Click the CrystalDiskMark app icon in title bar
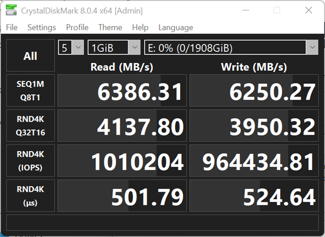 click(11, 10)
